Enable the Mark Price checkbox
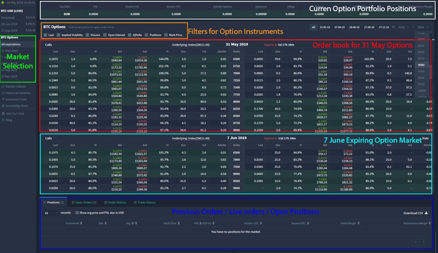 [166, 35]
